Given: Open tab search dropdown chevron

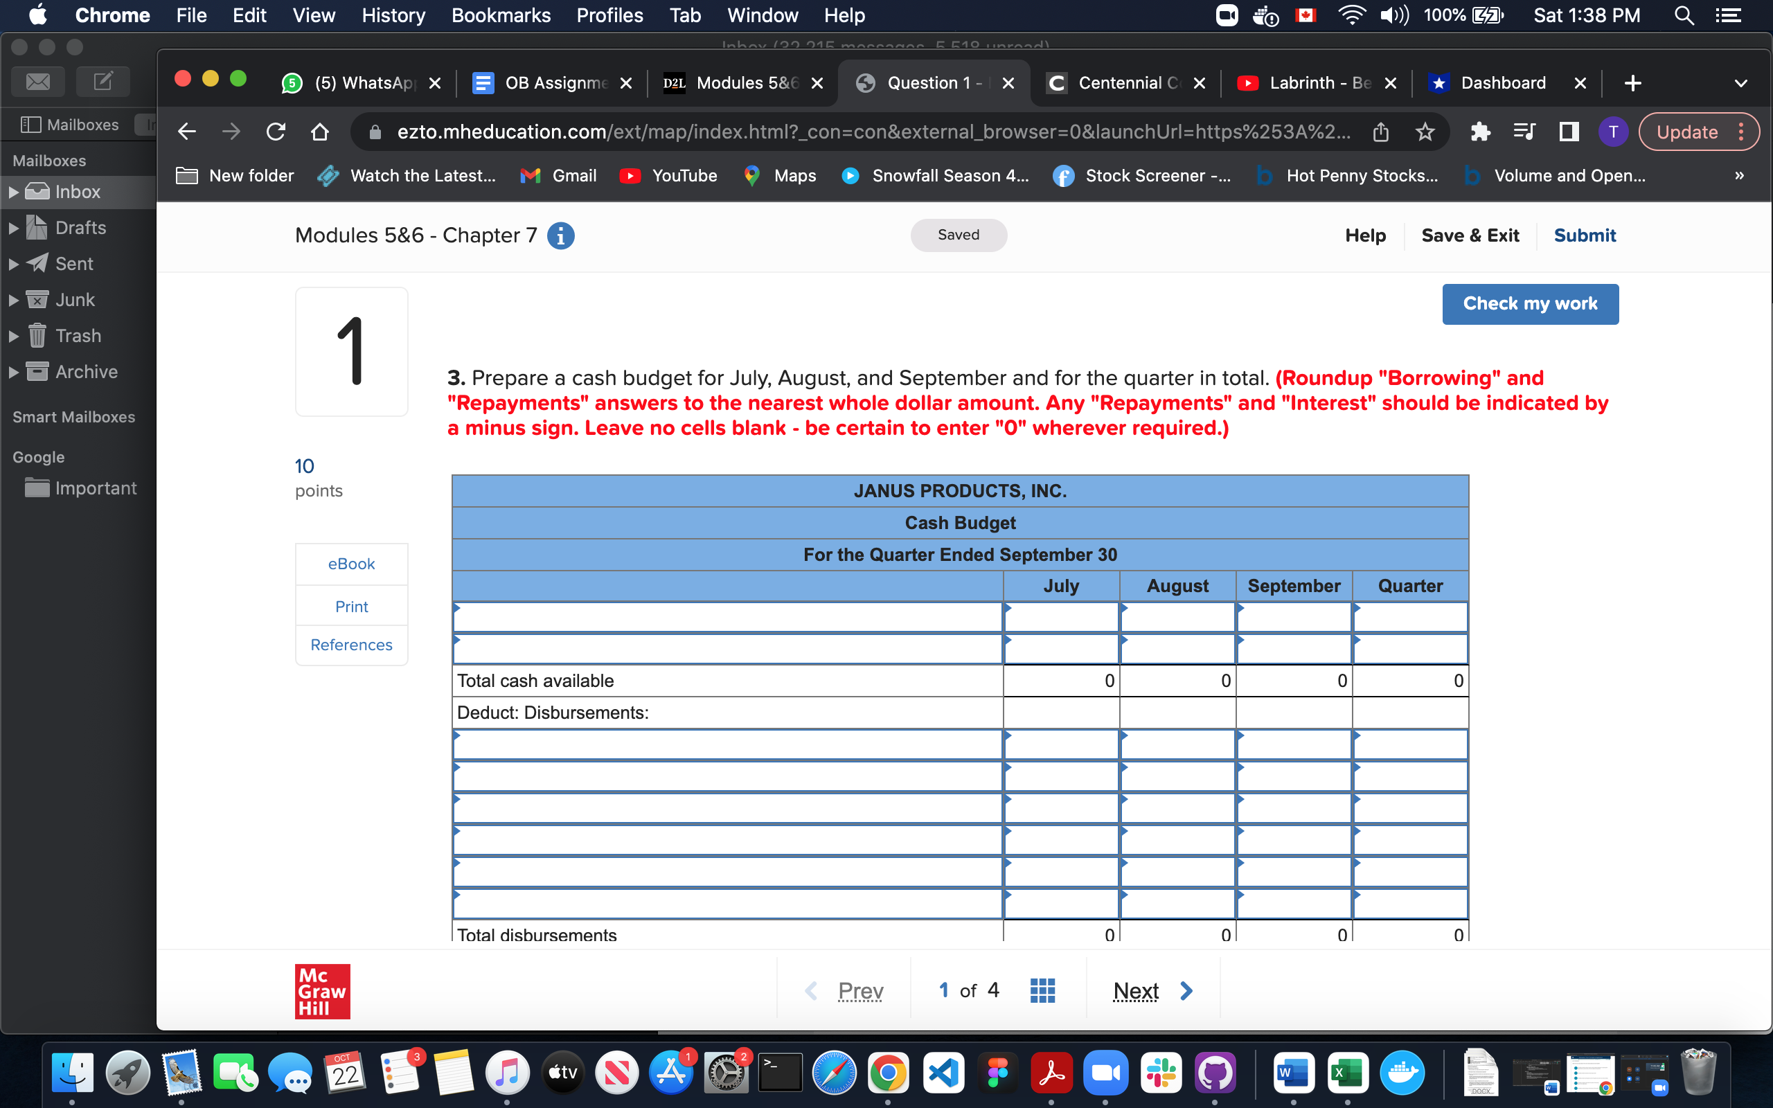Looking at the screenshot, I should click(1740, 83).
